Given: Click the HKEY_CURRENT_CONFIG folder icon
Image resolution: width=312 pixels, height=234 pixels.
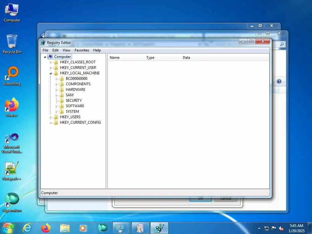Looking at the screenshot, I should coord(56,122).
